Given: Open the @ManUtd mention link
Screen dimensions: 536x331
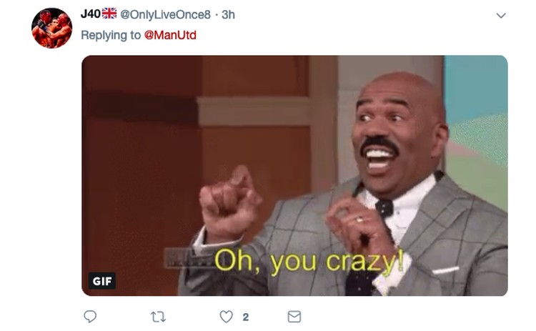Looking at the screenshot, I should [170, 35].
